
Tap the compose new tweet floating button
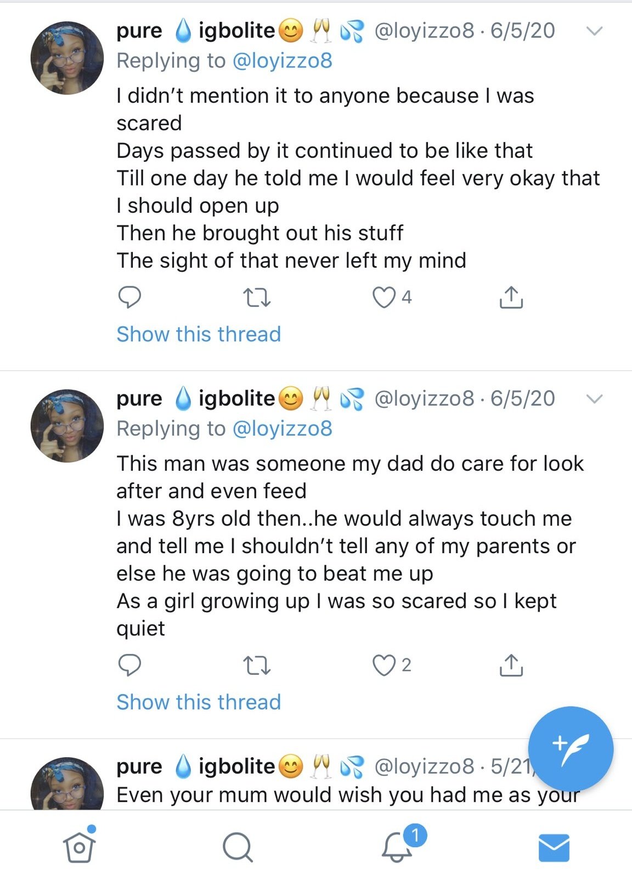pos(571,748)
